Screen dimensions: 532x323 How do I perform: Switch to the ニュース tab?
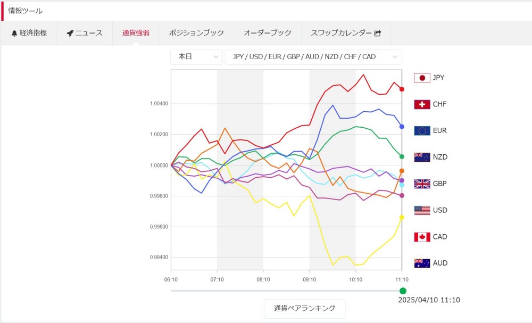[85, 33]
